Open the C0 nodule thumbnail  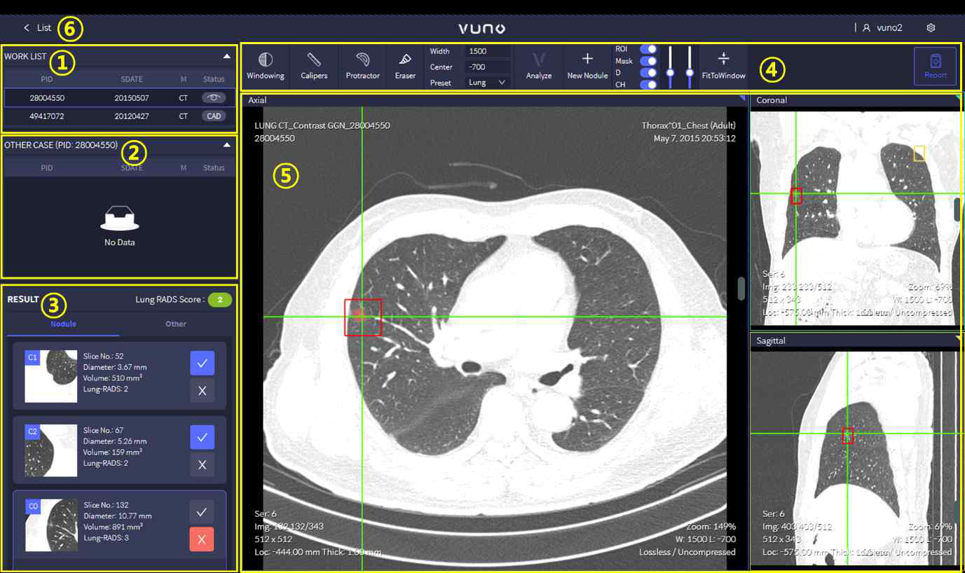[51, 525]
